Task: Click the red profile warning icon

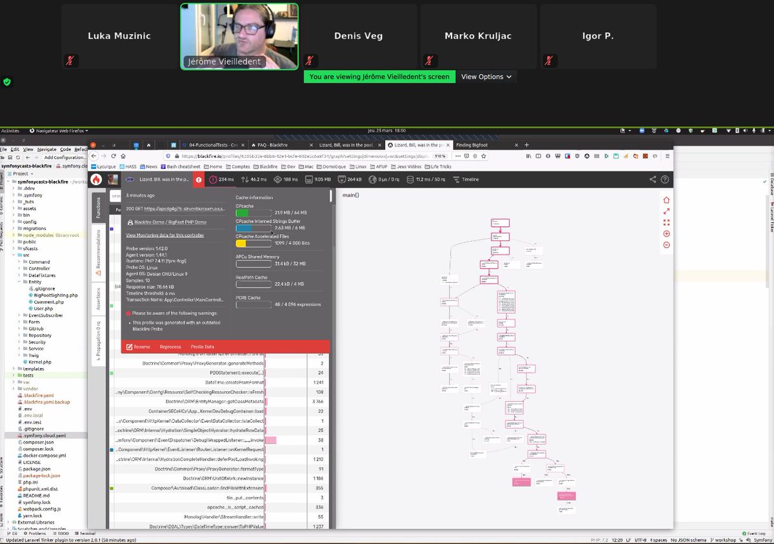Action: [199, 180]
